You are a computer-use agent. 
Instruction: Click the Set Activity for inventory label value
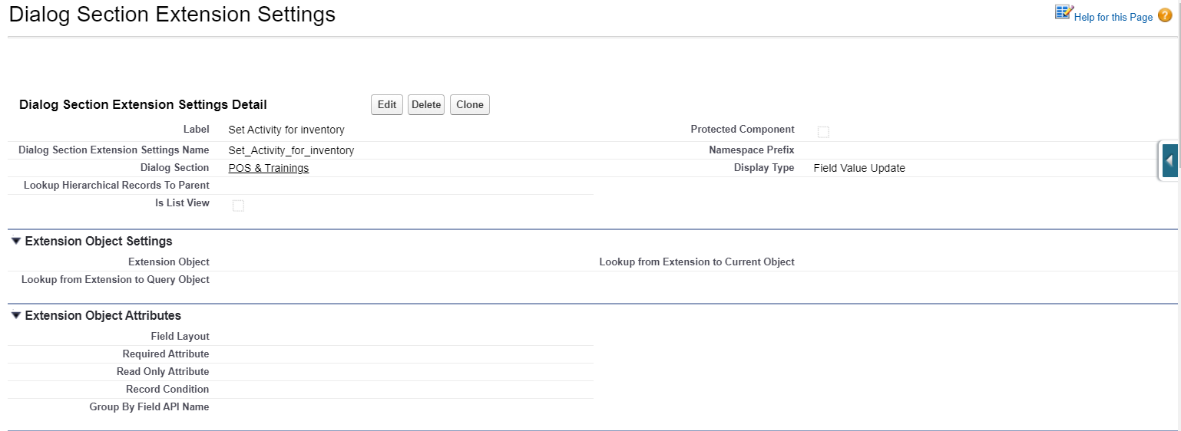coord(286,130)
